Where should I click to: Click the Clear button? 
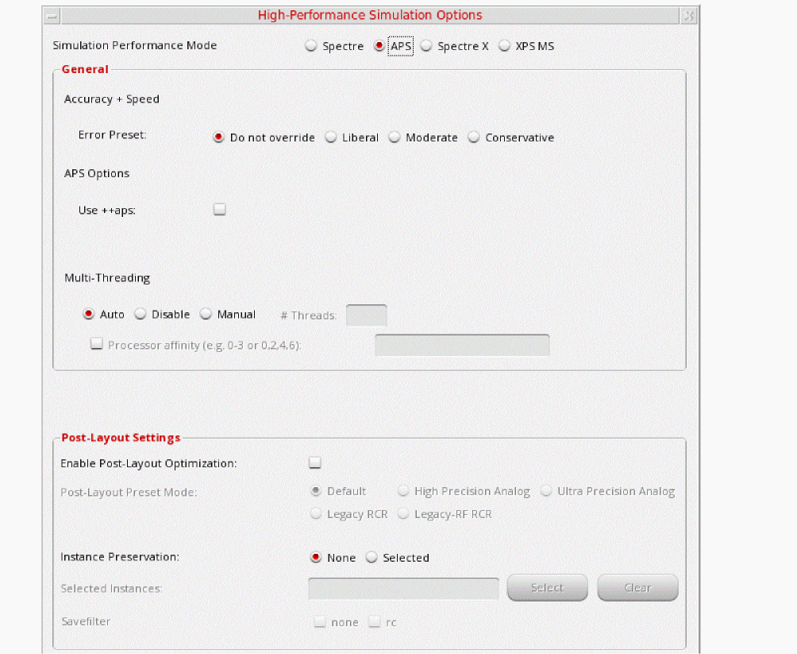638,588
